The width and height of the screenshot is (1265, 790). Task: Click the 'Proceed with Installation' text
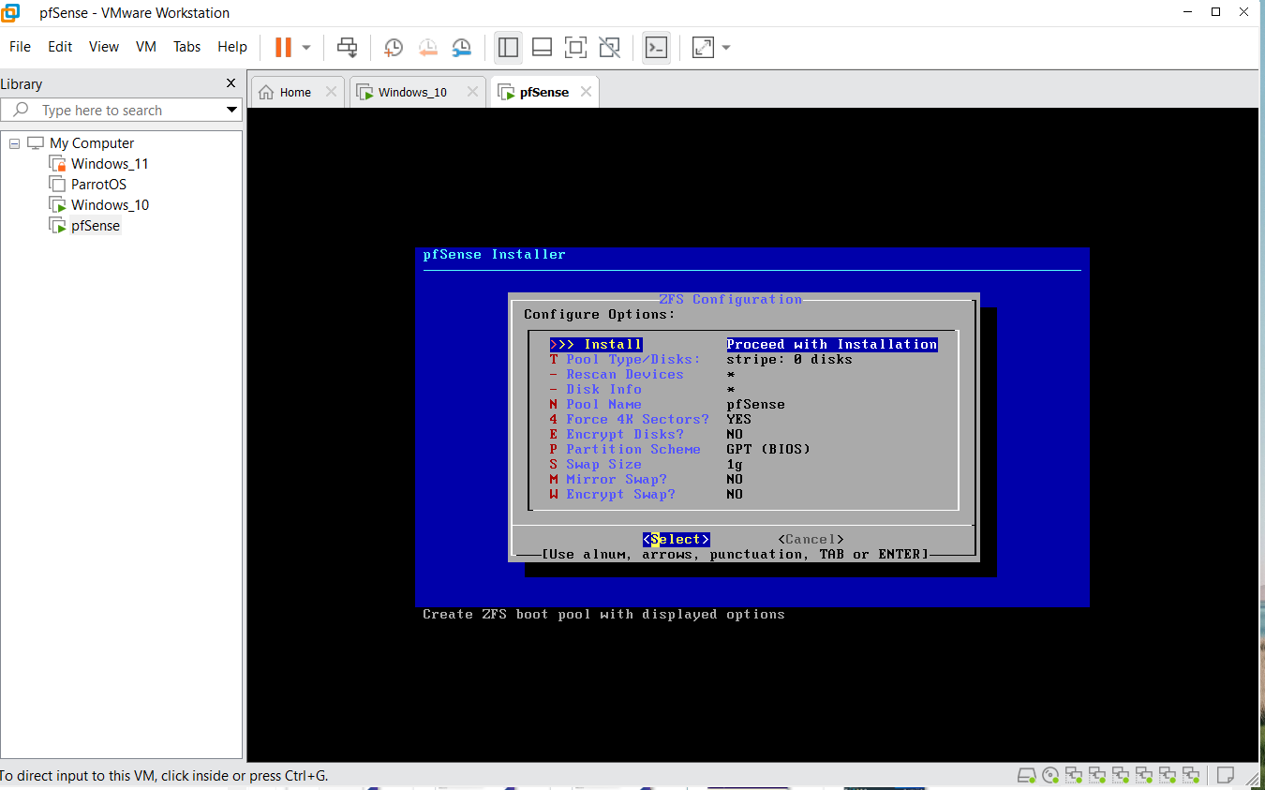click(x=832, y=344)
